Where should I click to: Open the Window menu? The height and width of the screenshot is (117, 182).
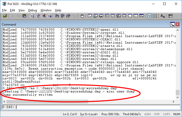click(x=46, y=10)
